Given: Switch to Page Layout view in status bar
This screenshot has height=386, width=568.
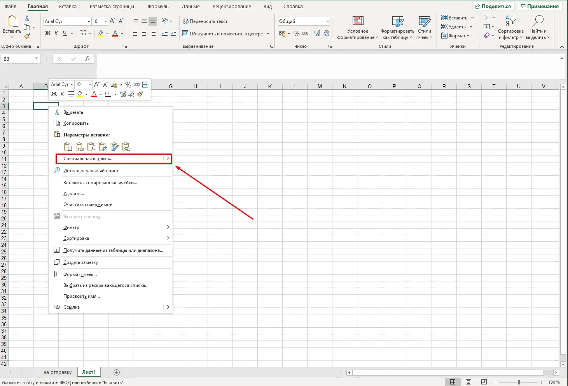Looking at the screenshot, I should click(468, 383).
